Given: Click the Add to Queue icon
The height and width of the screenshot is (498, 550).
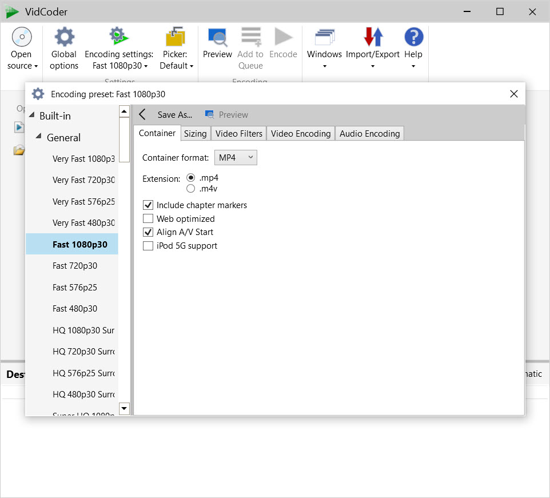Looking at the screenshot, I should click(251, 37).
